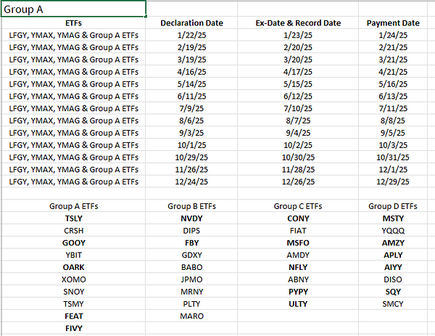Click the ULTY ticker cell
The image size is (435, 336).
[298, 304]
